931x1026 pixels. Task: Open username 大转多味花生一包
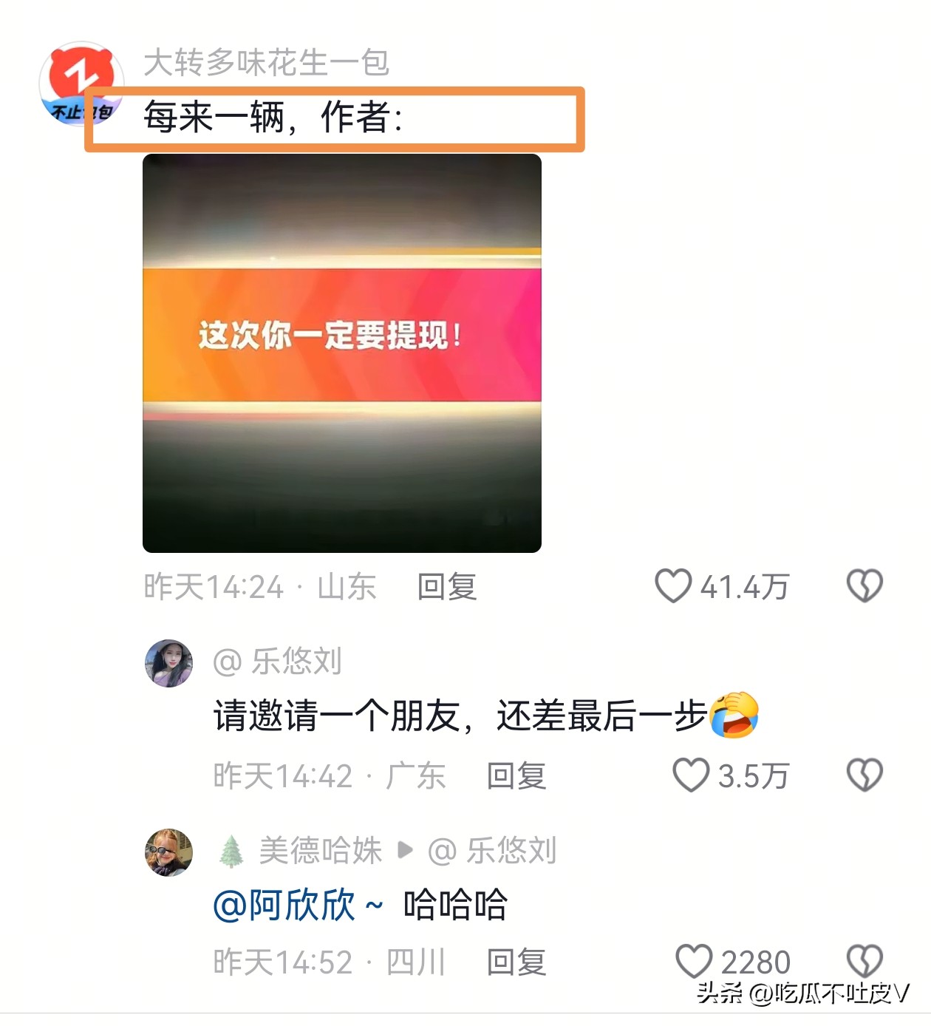[266, 63]
